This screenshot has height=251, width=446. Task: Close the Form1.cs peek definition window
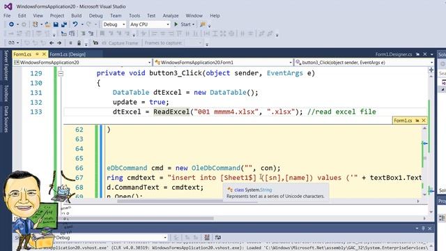click(x=424, y=121)
